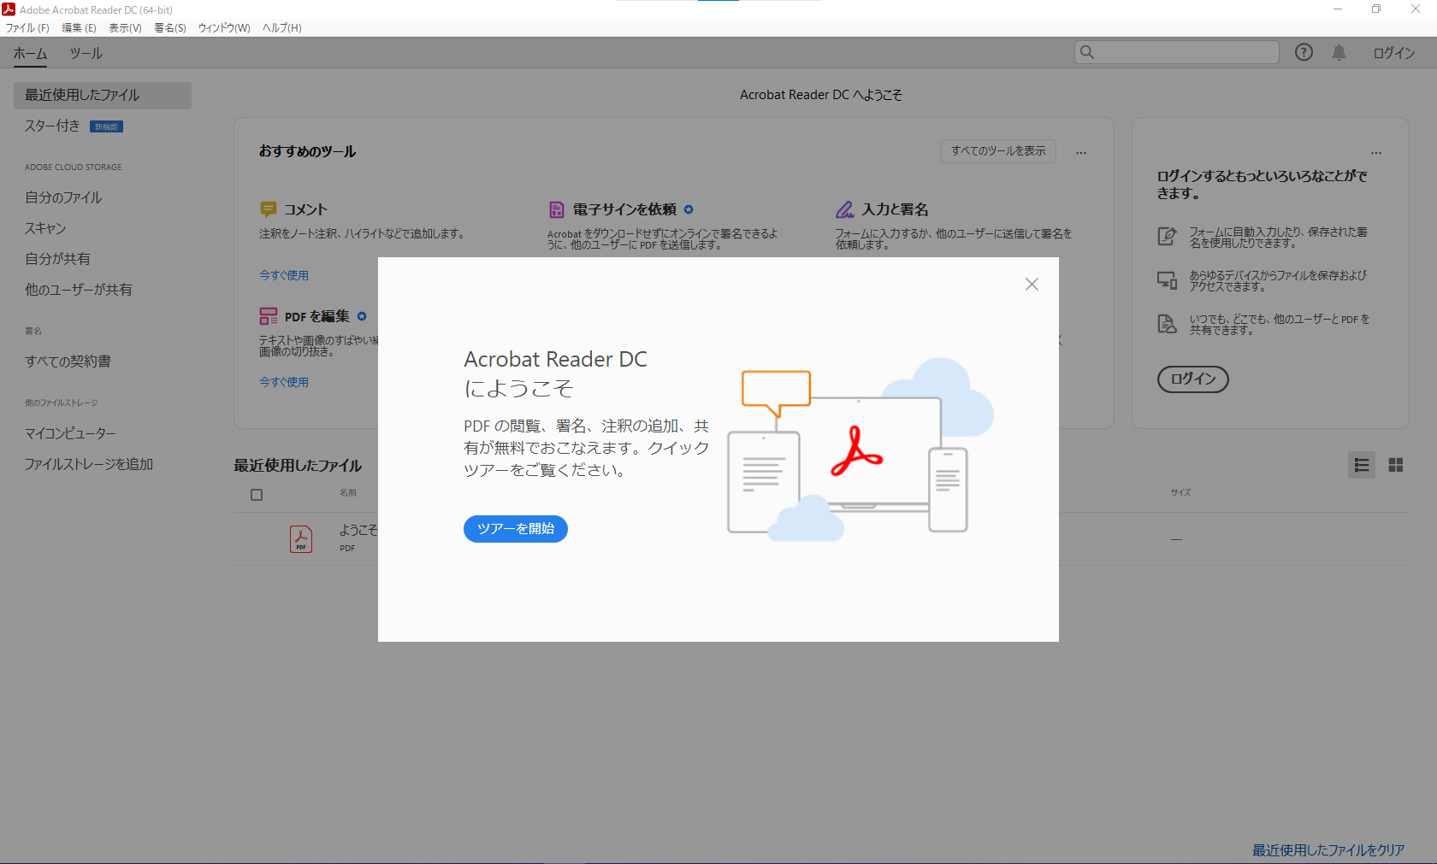Open the 編集(E) menu
The image size is (1437, 864).
point(79,28)
